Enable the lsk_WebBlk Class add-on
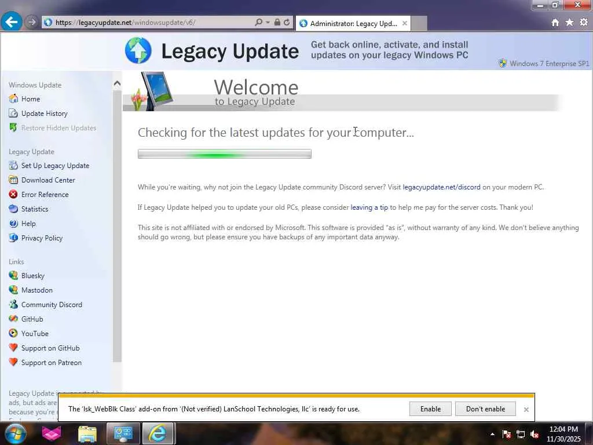593x445 pixels. point(430,409)
